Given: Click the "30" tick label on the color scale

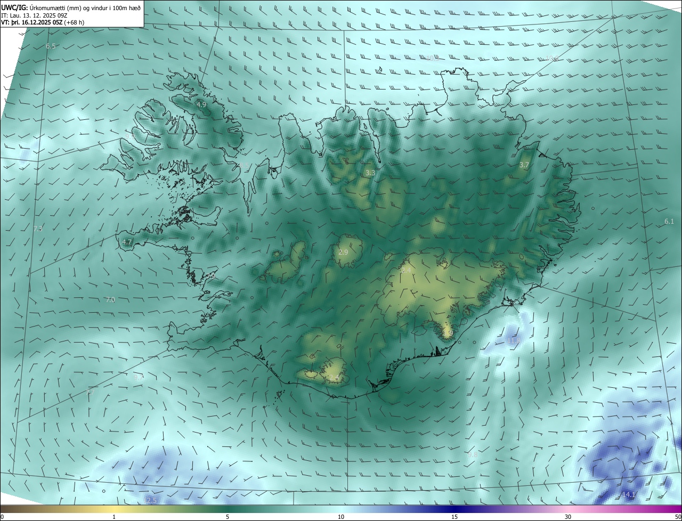Looking at the screenshot, I should [568, 517].
